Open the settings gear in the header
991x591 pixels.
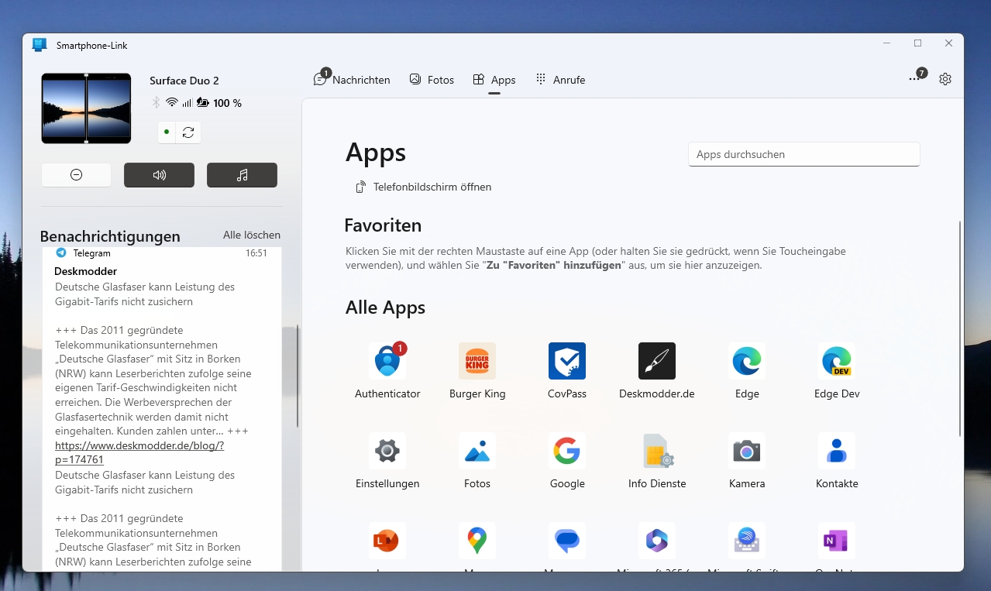(x=945, y=79)
